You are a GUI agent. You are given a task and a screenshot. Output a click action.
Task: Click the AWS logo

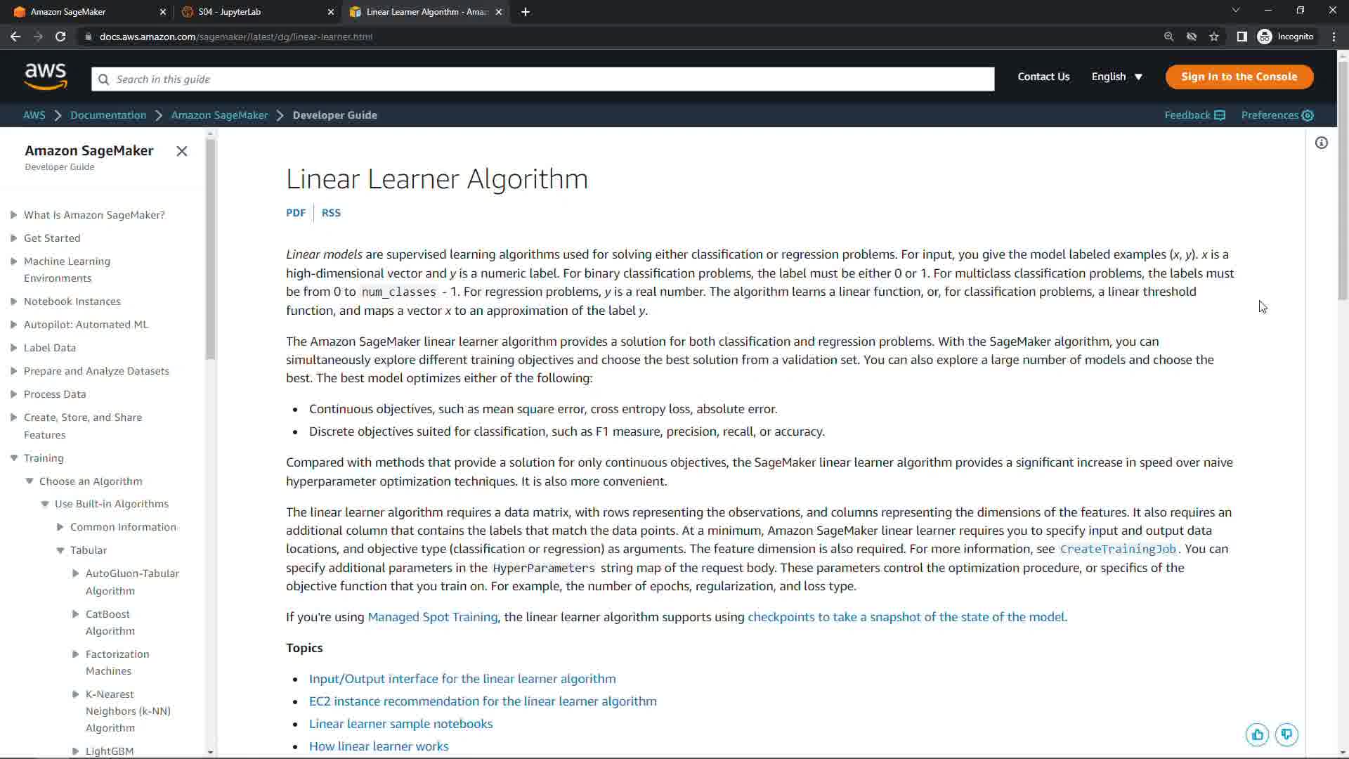45,76
